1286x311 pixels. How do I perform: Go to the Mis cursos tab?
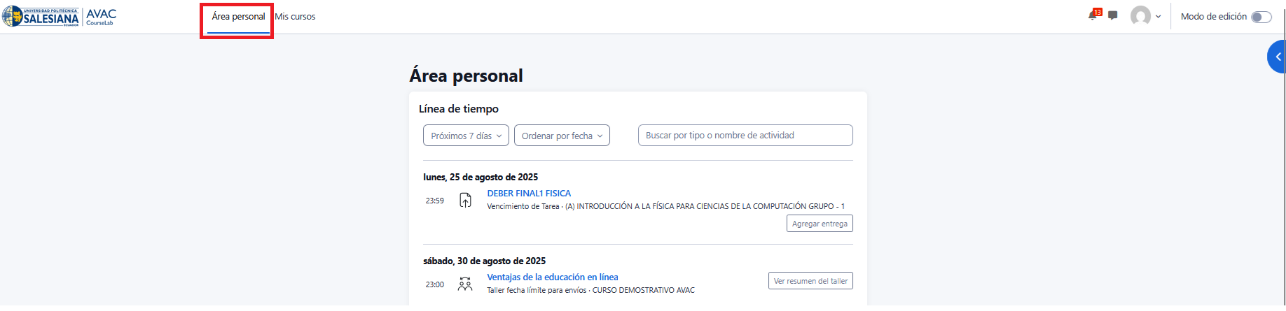tap(295, 17)
